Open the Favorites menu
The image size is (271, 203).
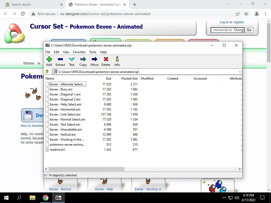click(79, 52)
